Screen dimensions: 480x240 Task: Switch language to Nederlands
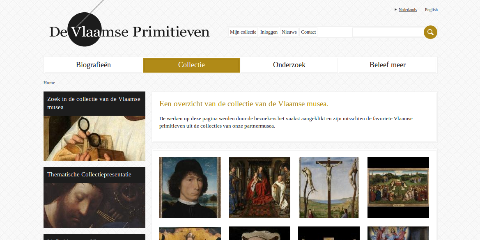click(407, 10)
